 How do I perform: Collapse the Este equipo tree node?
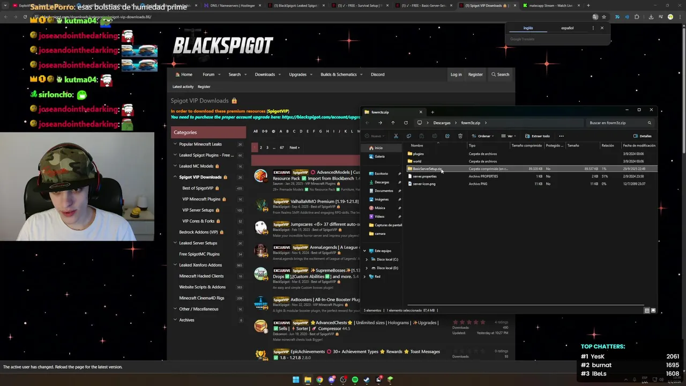(364, 251)
